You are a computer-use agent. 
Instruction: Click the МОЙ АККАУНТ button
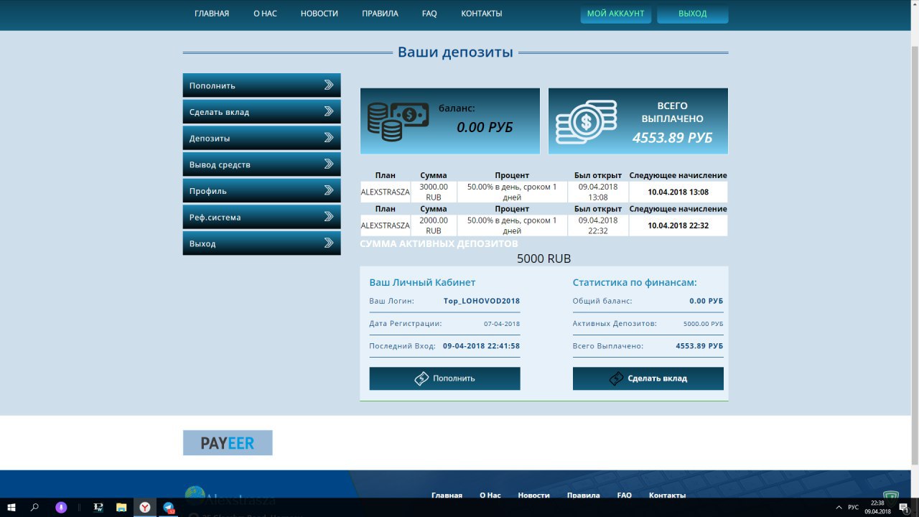tap(616, 14)
